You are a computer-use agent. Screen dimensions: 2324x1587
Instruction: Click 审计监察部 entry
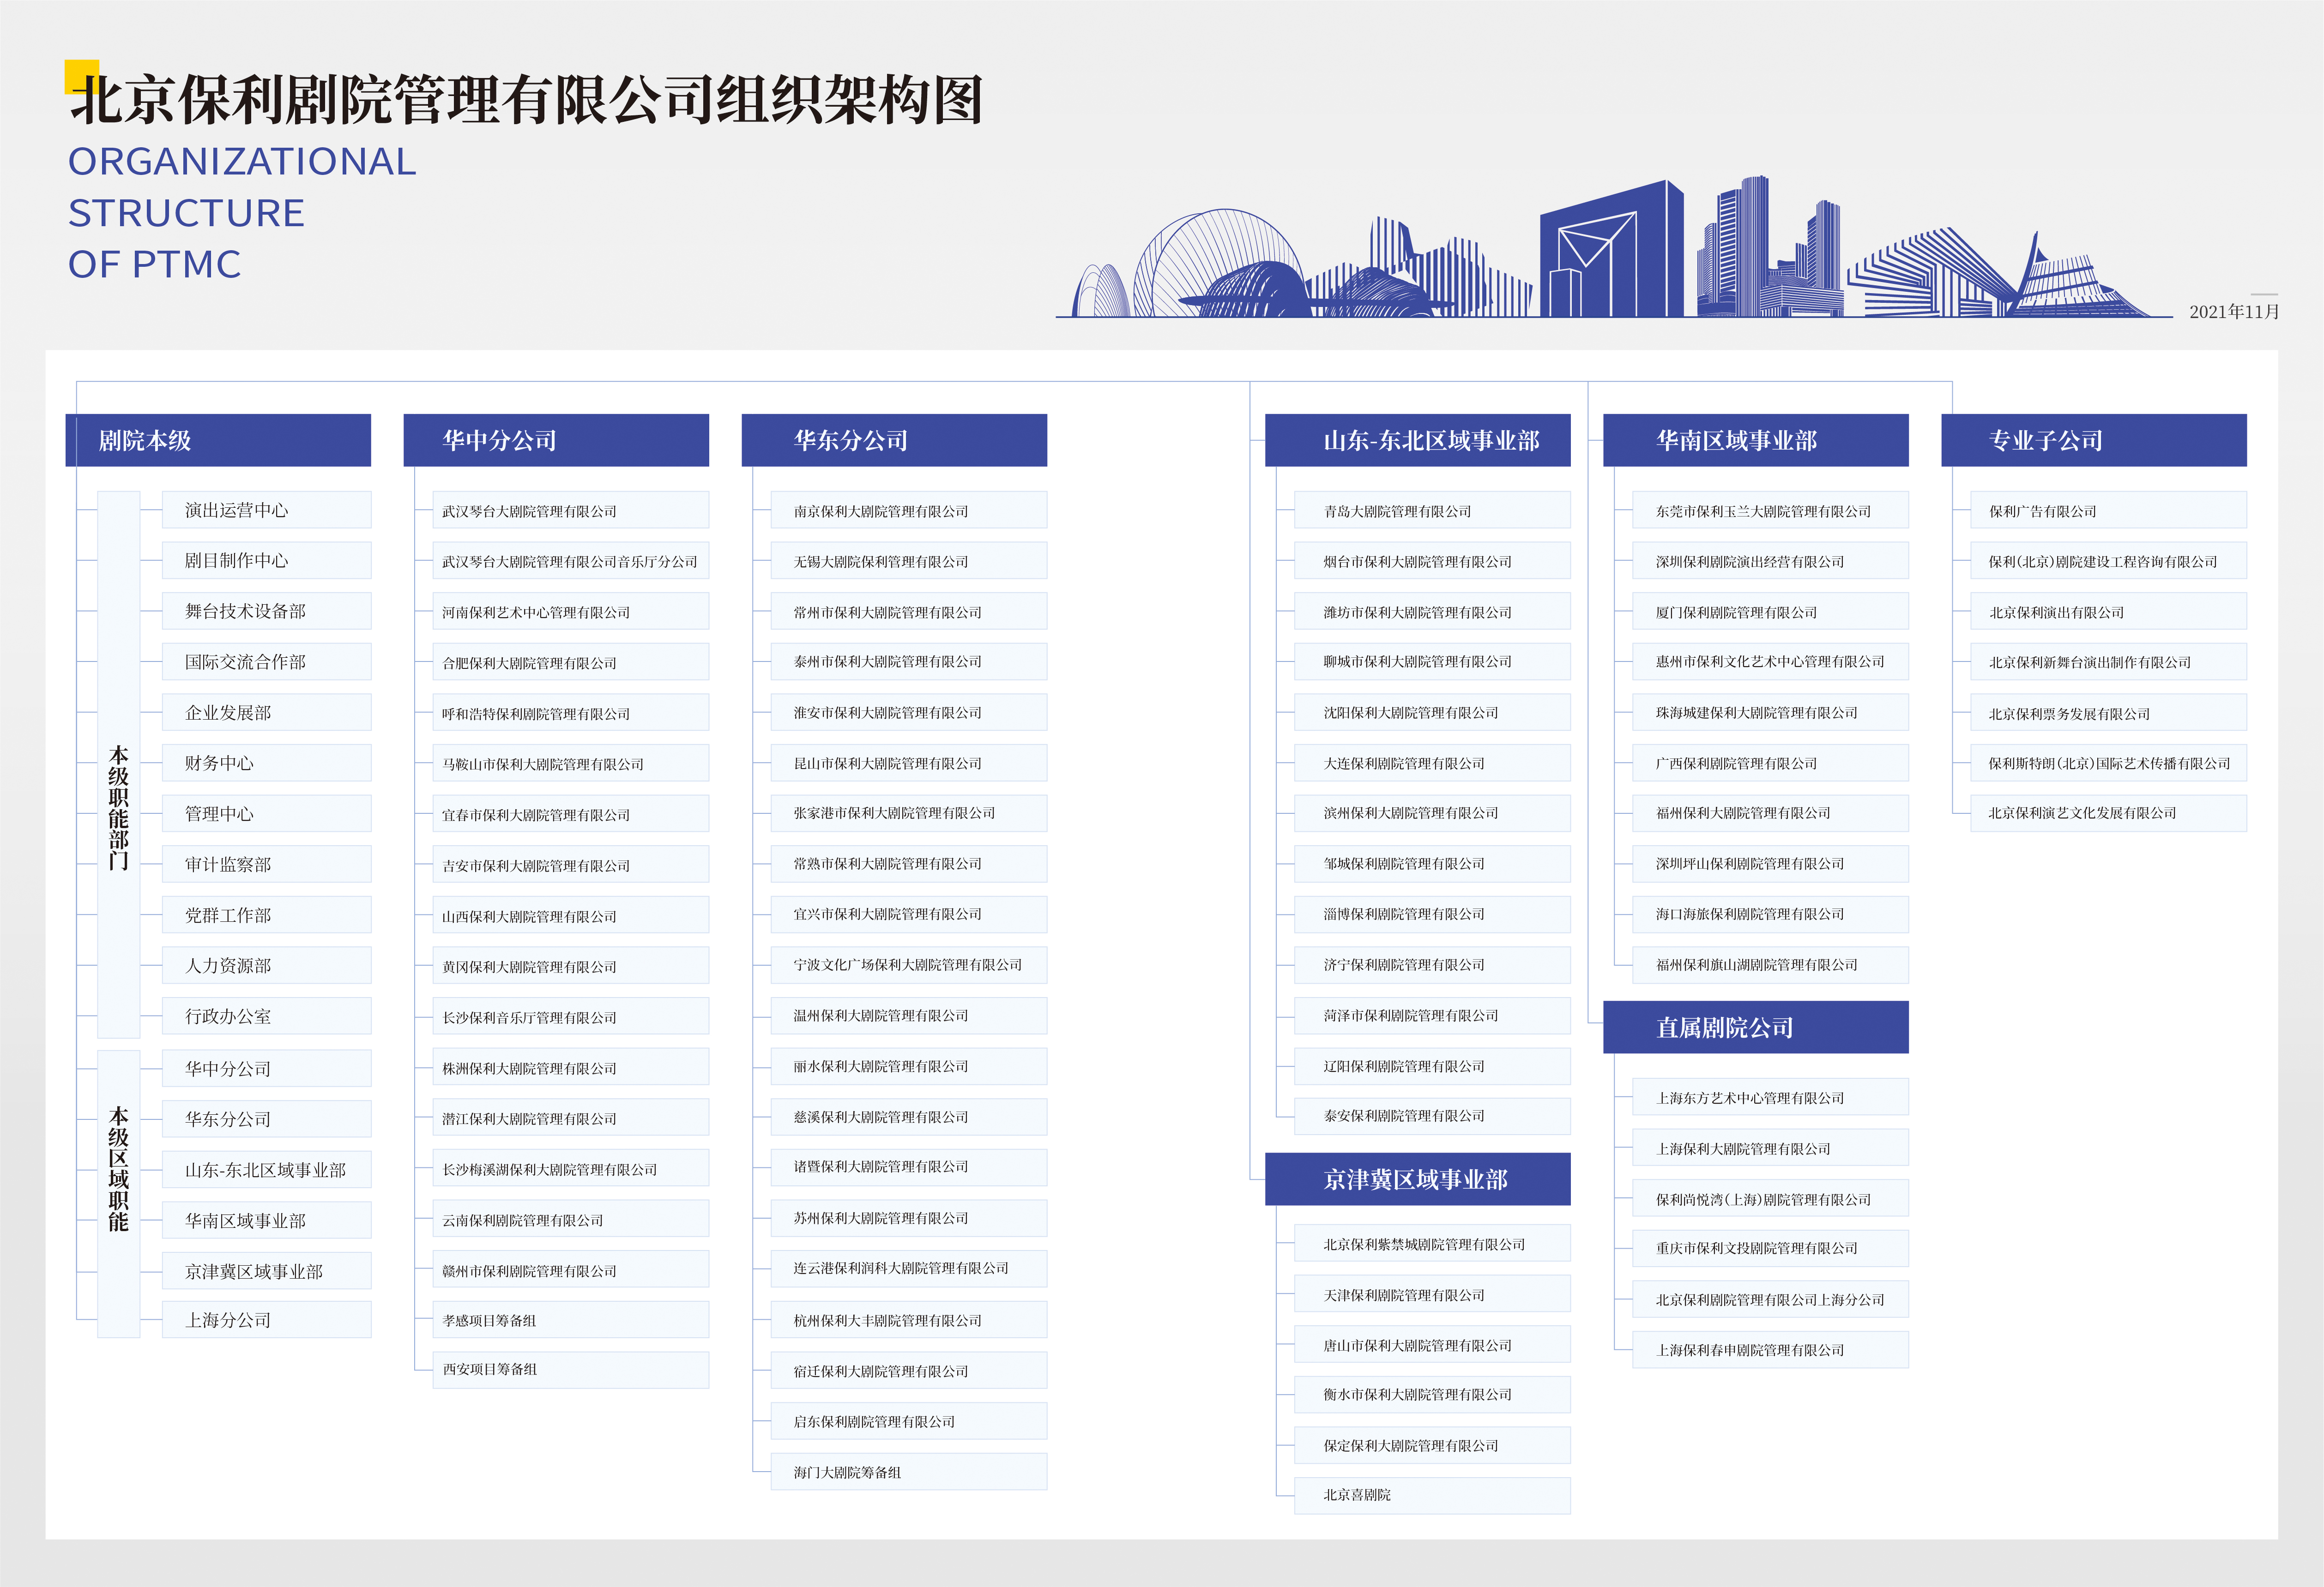pos(266,865)
